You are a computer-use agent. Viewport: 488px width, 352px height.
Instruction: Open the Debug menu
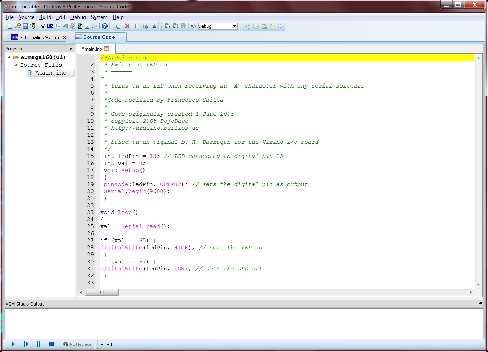pyautogui.click(x=78, y=17)
